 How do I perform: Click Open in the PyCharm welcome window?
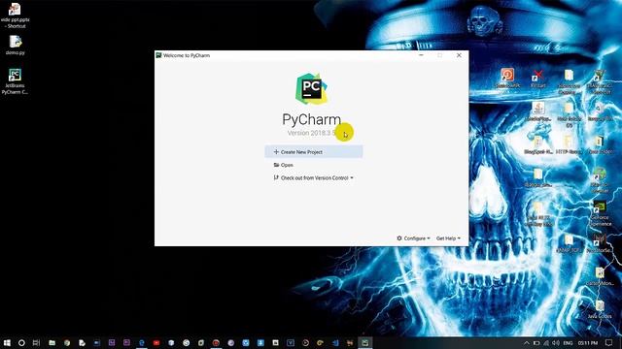287,165
